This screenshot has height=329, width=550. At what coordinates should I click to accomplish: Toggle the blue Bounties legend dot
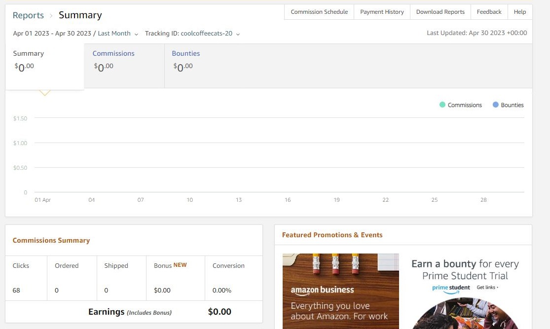(495, 105)
